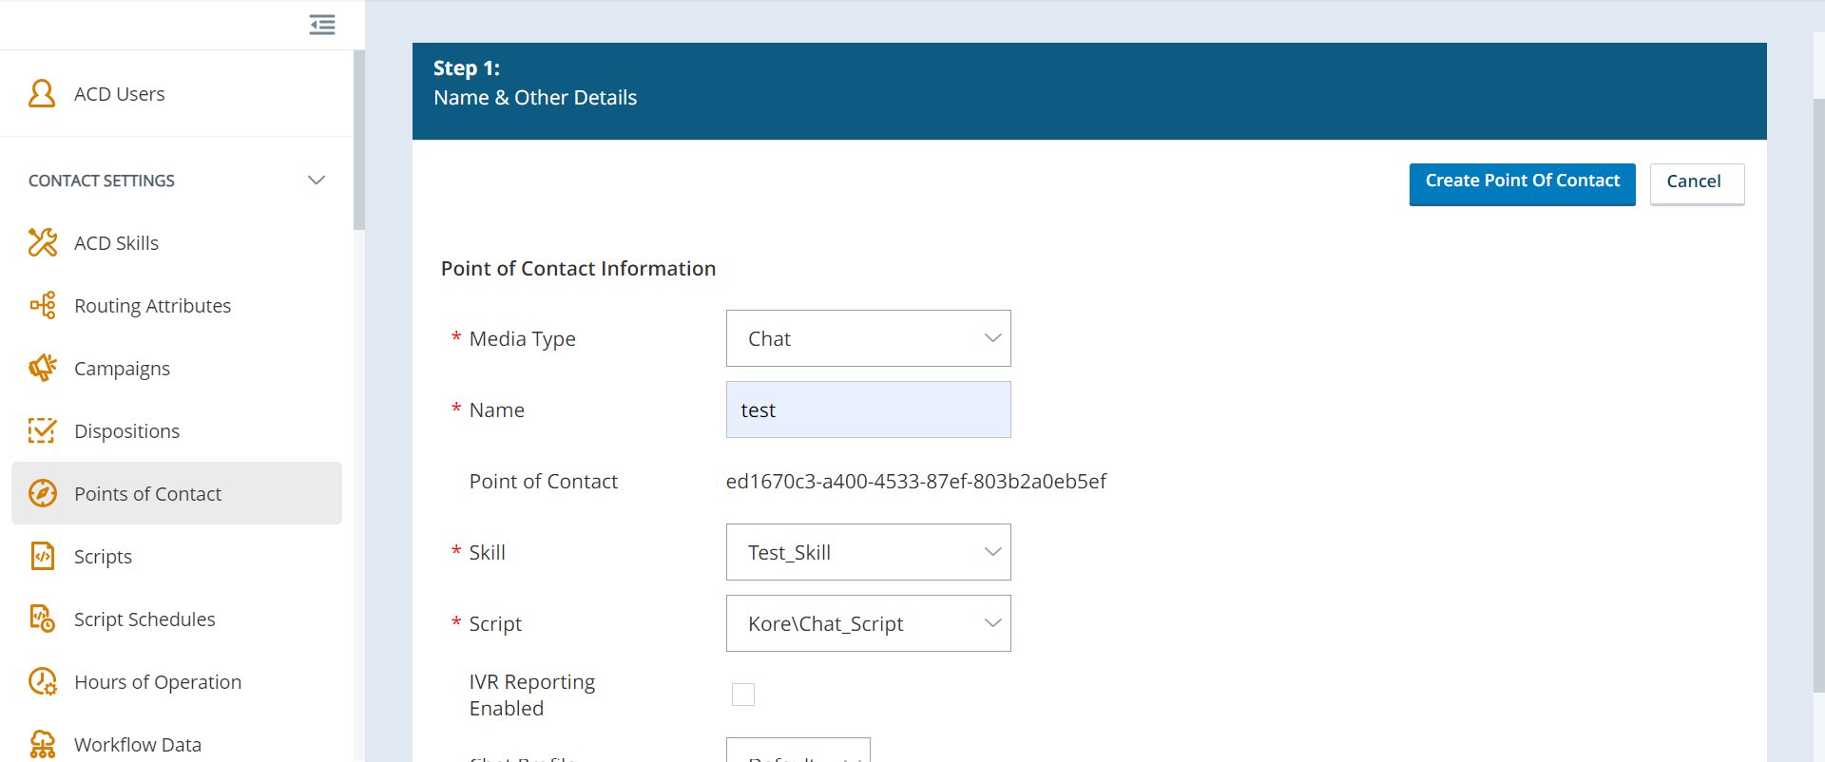Collapse the sidebar using the menu icon

click(x=322, y=25)
